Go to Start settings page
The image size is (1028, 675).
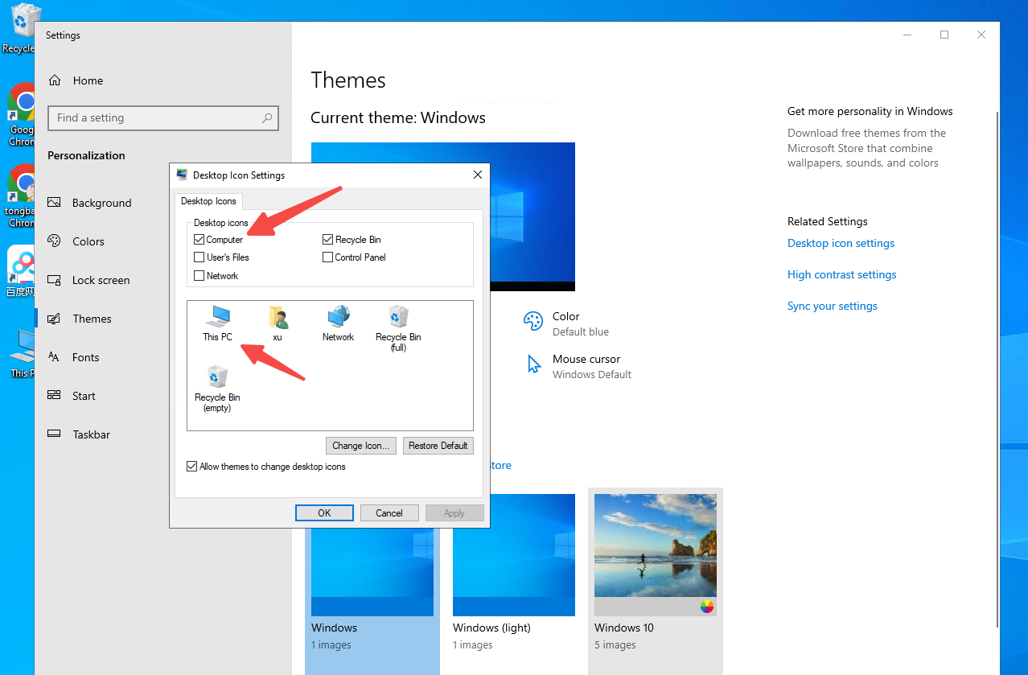point(84,396)
